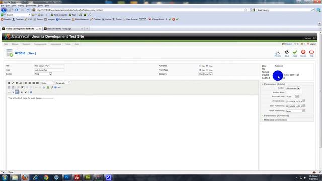The image size is (322, 181).
Task: Toggle underline in the editor toolbar
Action: [x=17, y=83]
